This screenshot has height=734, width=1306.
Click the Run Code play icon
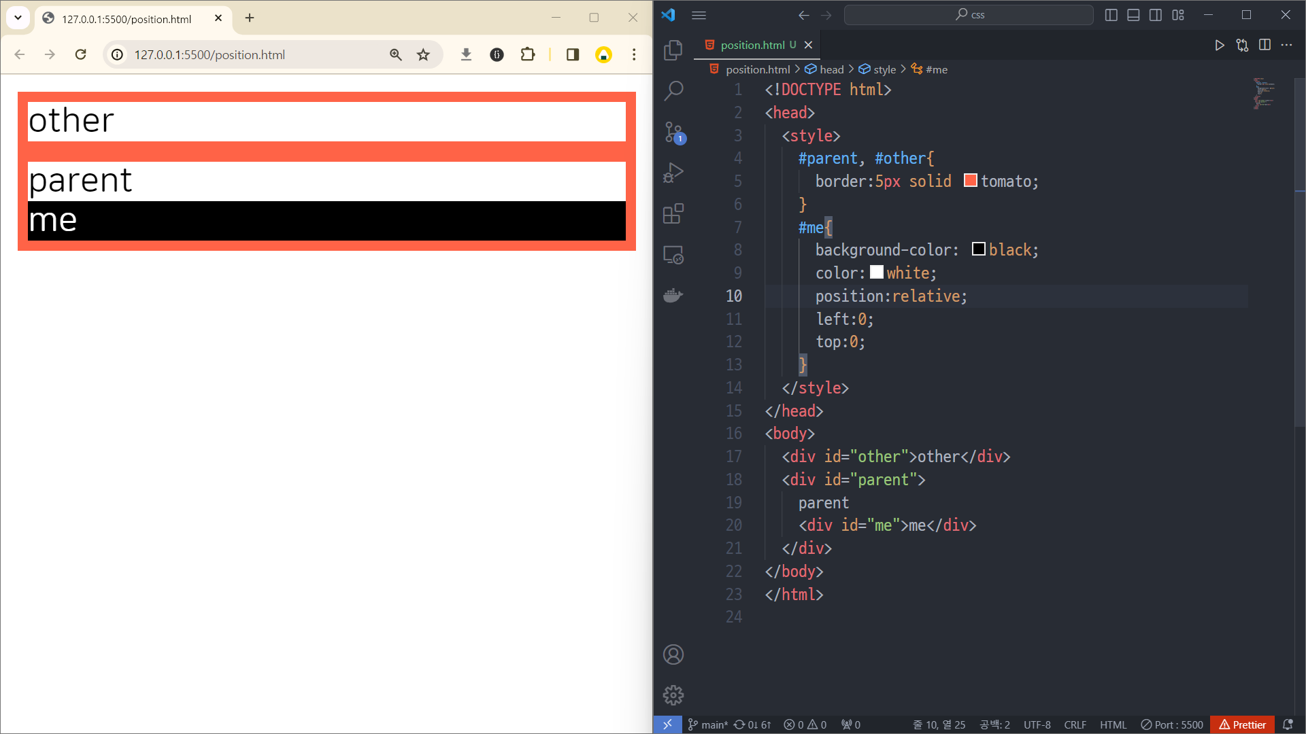(x=1219, y=45)
